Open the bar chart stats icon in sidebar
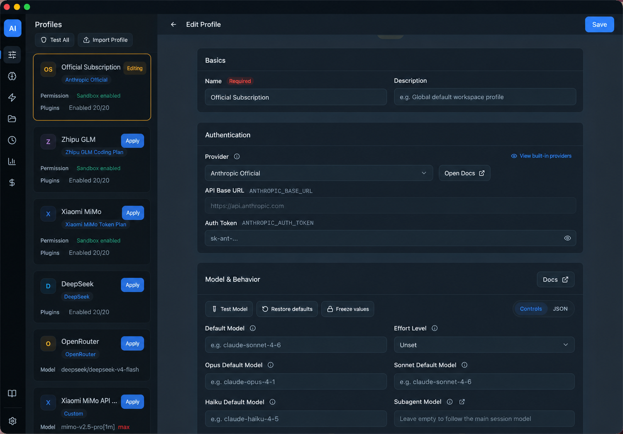Image resolution: width=623 pixels, height=434 pixels. pyautogui.click(x=12, y=161)
